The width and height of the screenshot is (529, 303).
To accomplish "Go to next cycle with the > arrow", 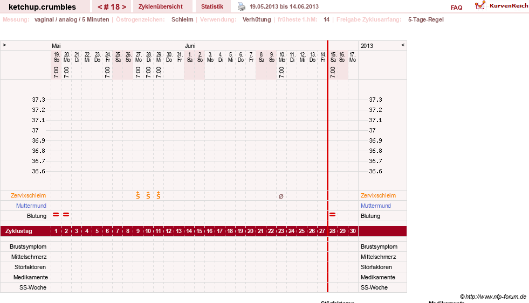I will [124, 7].
